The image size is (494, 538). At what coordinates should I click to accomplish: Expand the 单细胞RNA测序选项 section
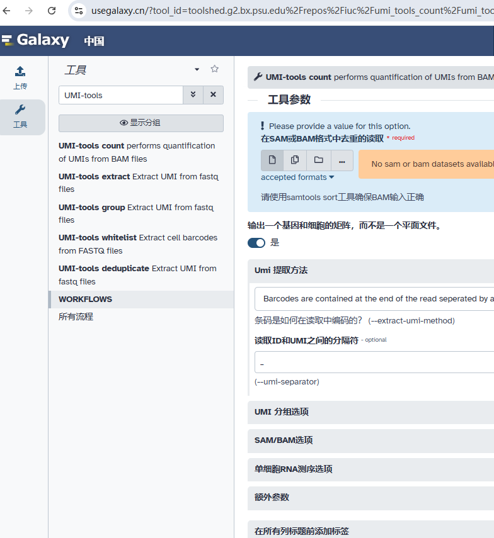[x=370, y=469]
